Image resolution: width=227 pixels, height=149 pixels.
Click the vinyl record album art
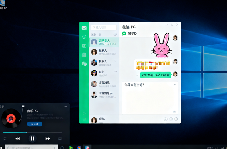[x=11, y=118]
